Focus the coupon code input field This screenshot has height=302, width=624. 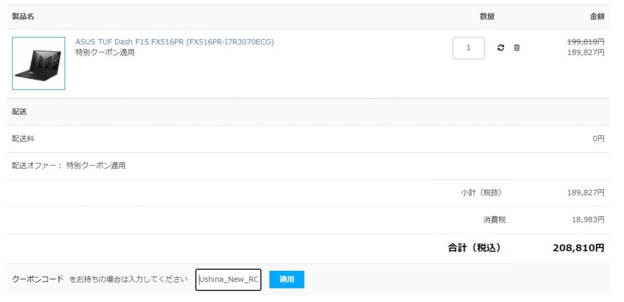(229, 279)
